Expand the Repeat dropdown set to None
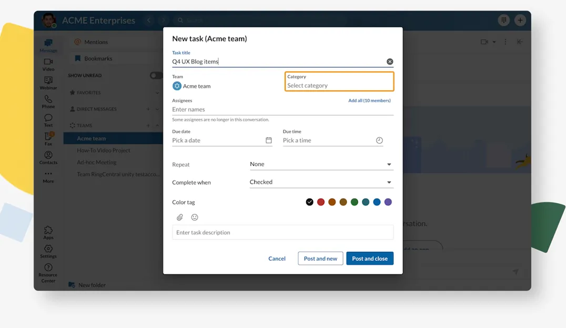The width and height of the screenshot is (566, 328). pos(321,164)
